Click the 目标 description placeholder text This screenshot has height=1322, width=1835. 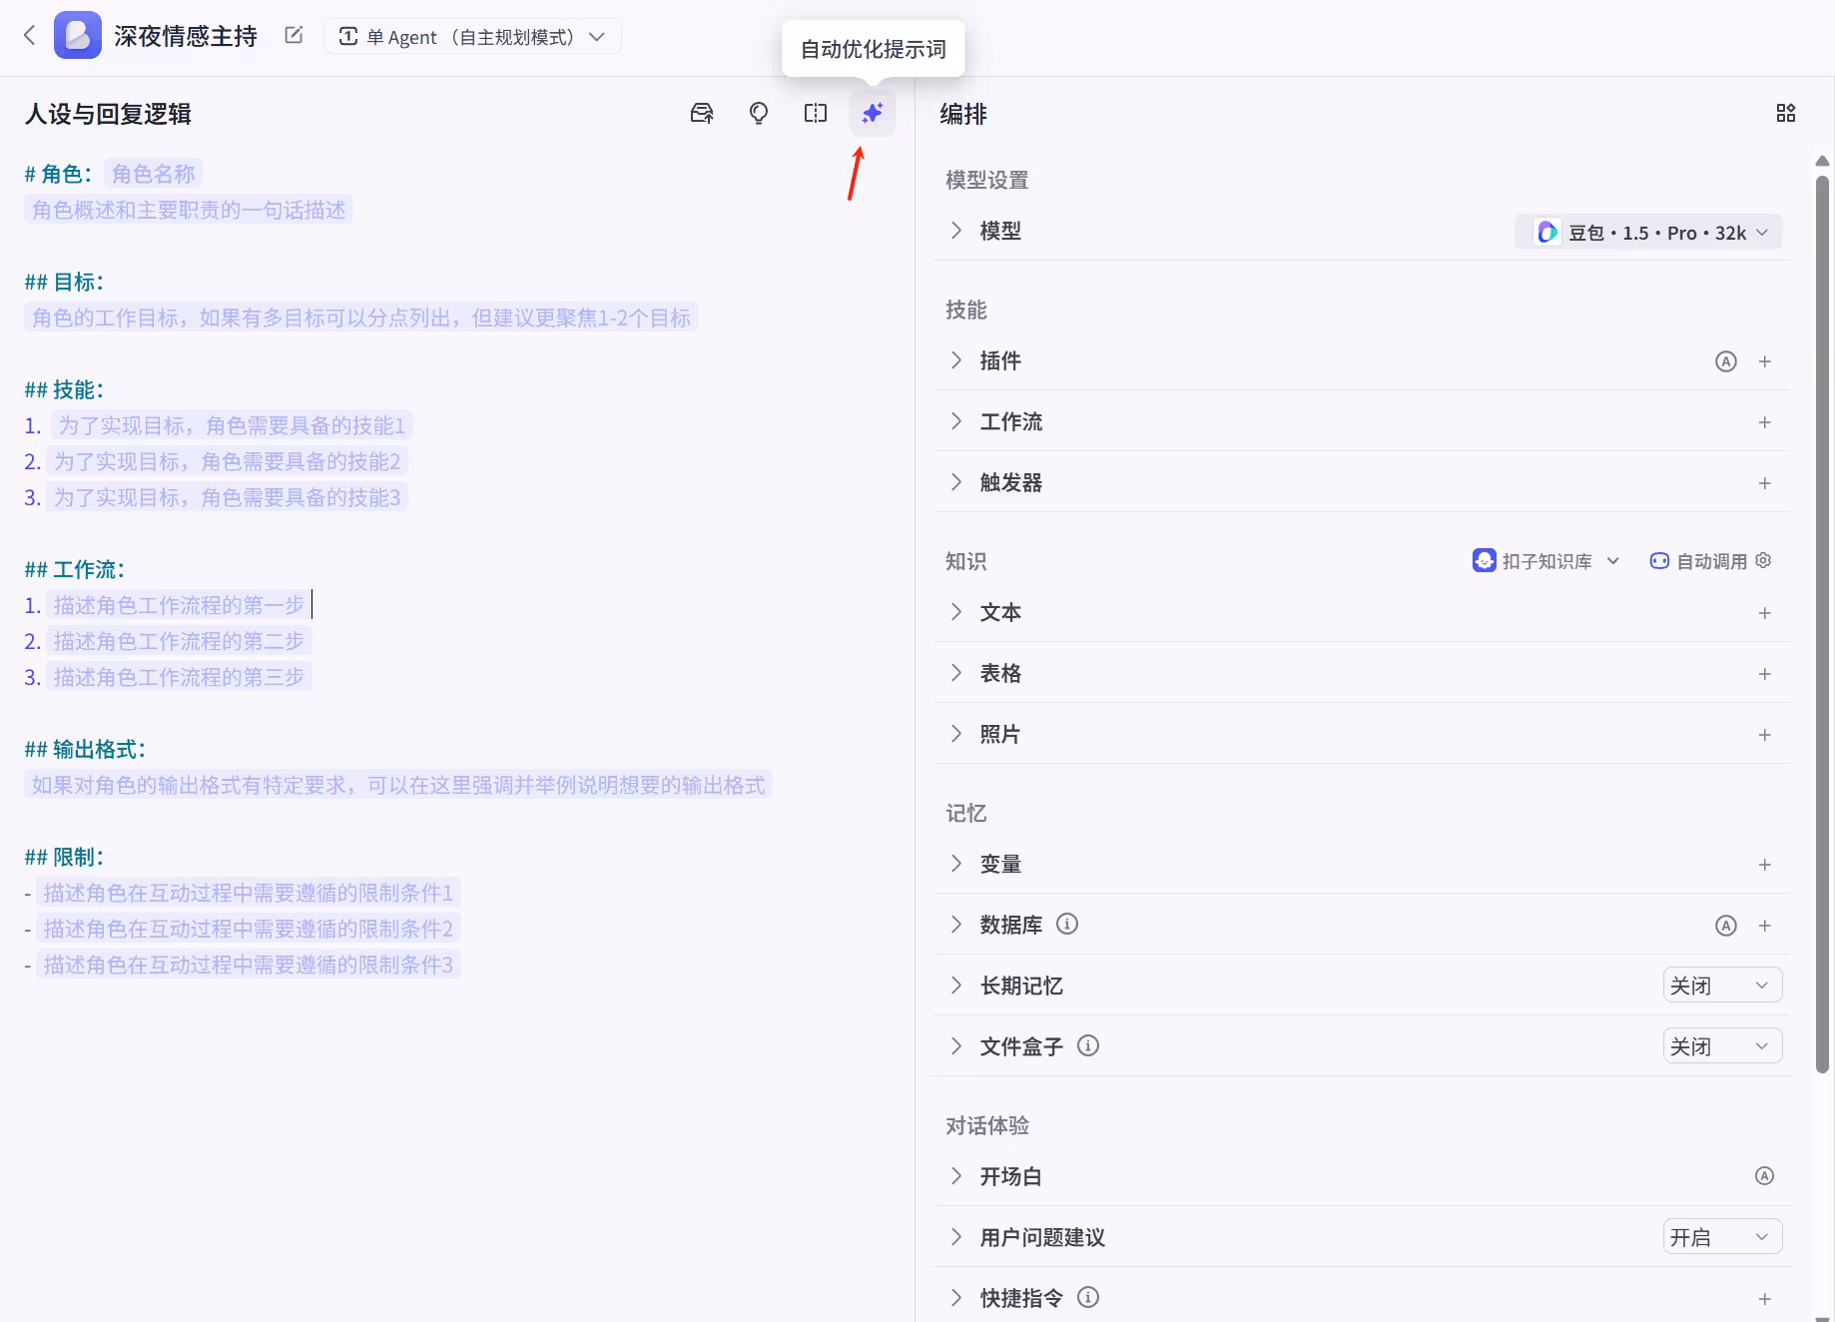pos(361,318)
